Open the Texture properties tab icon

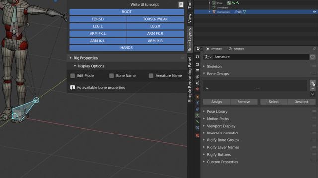pos(197,135)
